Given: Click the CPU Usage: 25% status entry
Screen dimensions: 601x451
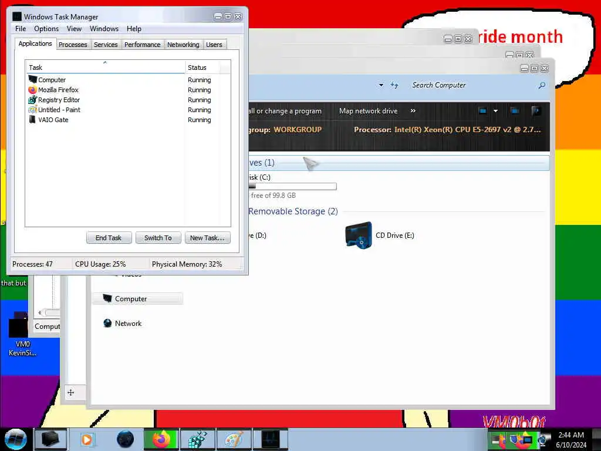Looking at the screenshot, I should (100, 264).
